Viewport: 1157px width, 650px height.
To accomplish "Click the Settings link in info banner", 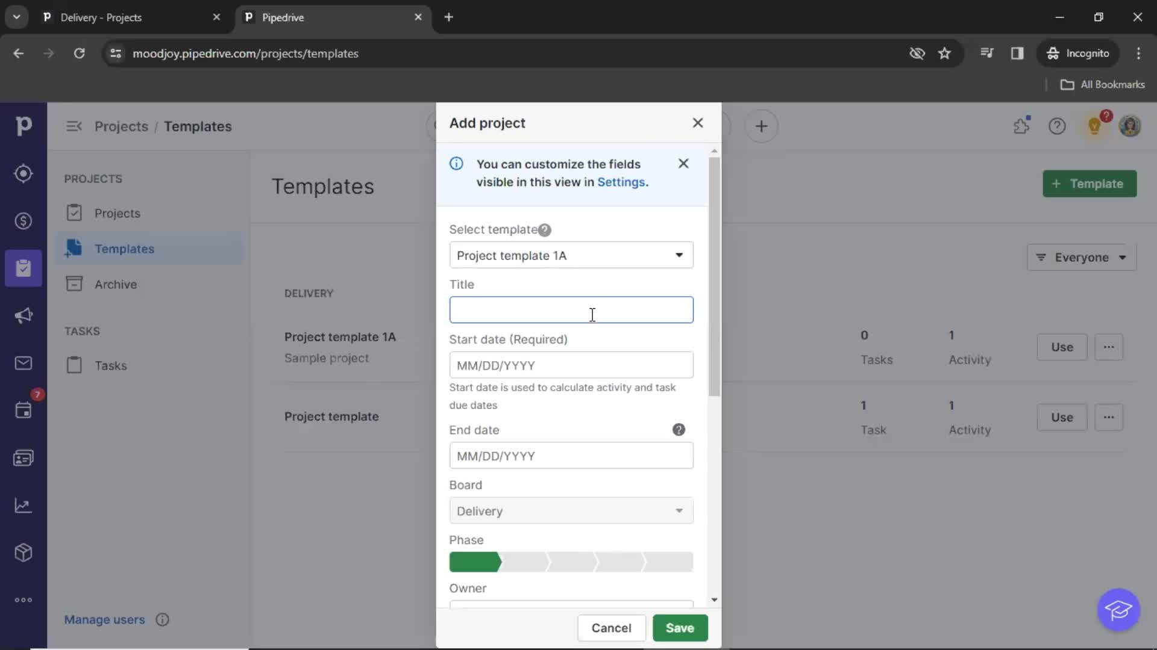I will pos(621,182).
